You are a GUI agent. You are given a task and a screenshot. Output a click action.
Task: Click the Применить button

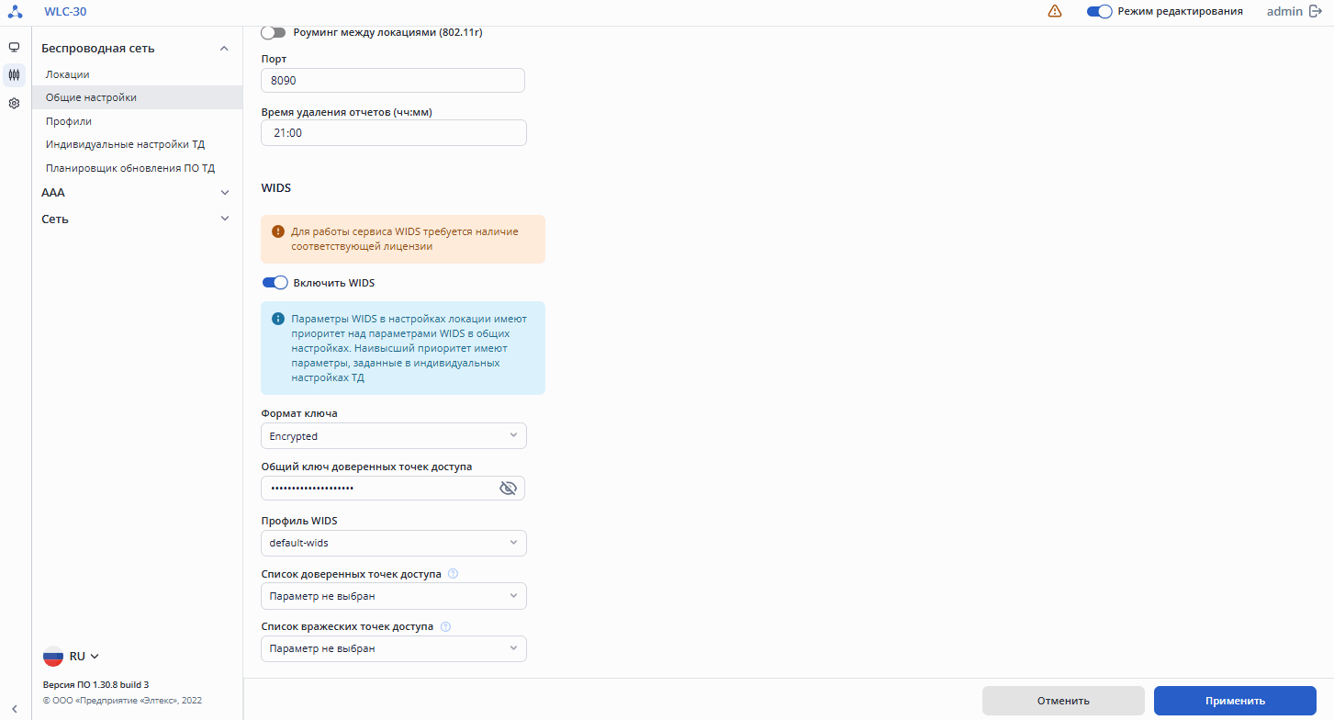(1235, 701)
